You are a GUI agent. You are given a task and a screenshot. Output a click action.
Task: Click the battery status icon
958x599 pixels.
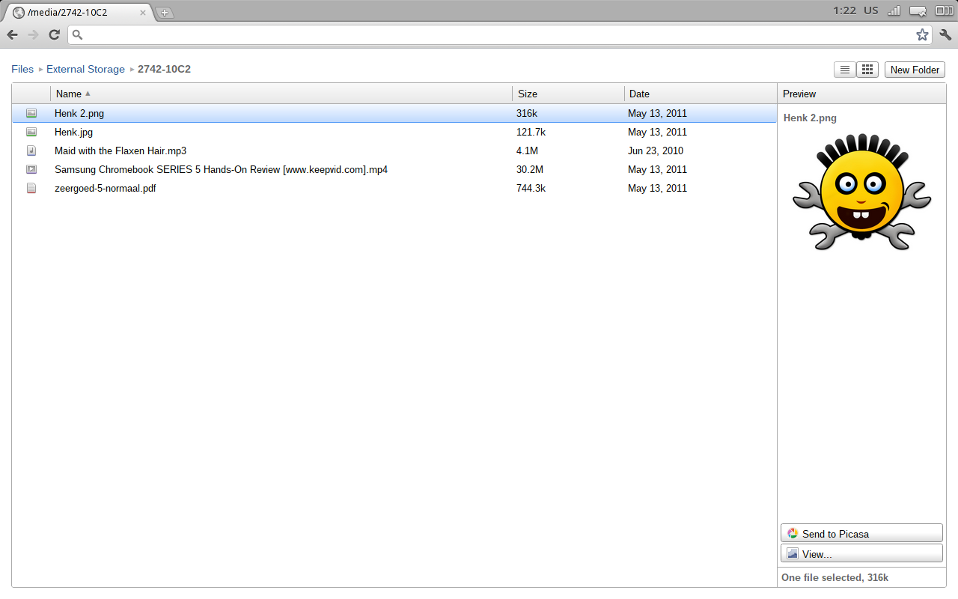944,10
